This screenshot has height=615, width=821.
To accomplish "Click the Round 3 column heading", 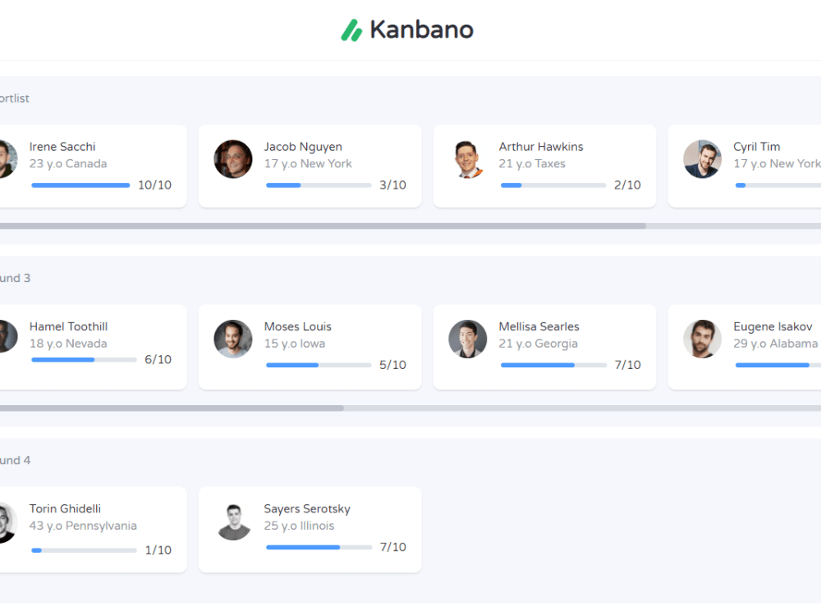I will coord(15,278).
